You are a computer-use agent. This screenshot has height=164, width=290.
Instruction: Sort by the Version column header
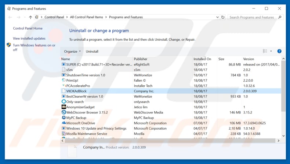(x=249, y=59)
